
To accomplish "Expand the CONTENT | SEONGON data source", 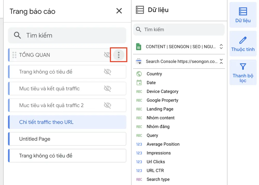I will 221,47.
